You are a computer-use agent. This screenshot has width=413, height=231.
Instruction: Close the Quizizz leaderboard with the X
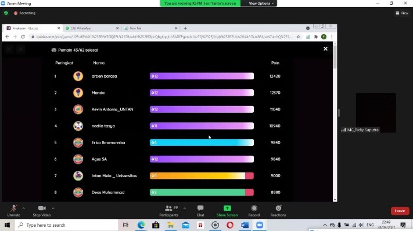point(325,49)
